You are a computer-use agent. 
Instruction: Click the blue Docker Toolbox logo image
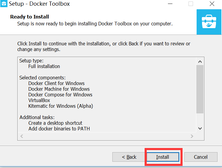tap(209, 22)
